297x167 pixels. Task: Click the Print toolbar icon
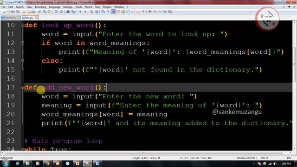click(x=33, y=12)
